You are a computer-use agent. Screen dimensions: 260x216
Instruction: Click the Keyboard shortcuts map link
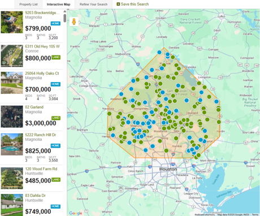(x=205, y=215)
